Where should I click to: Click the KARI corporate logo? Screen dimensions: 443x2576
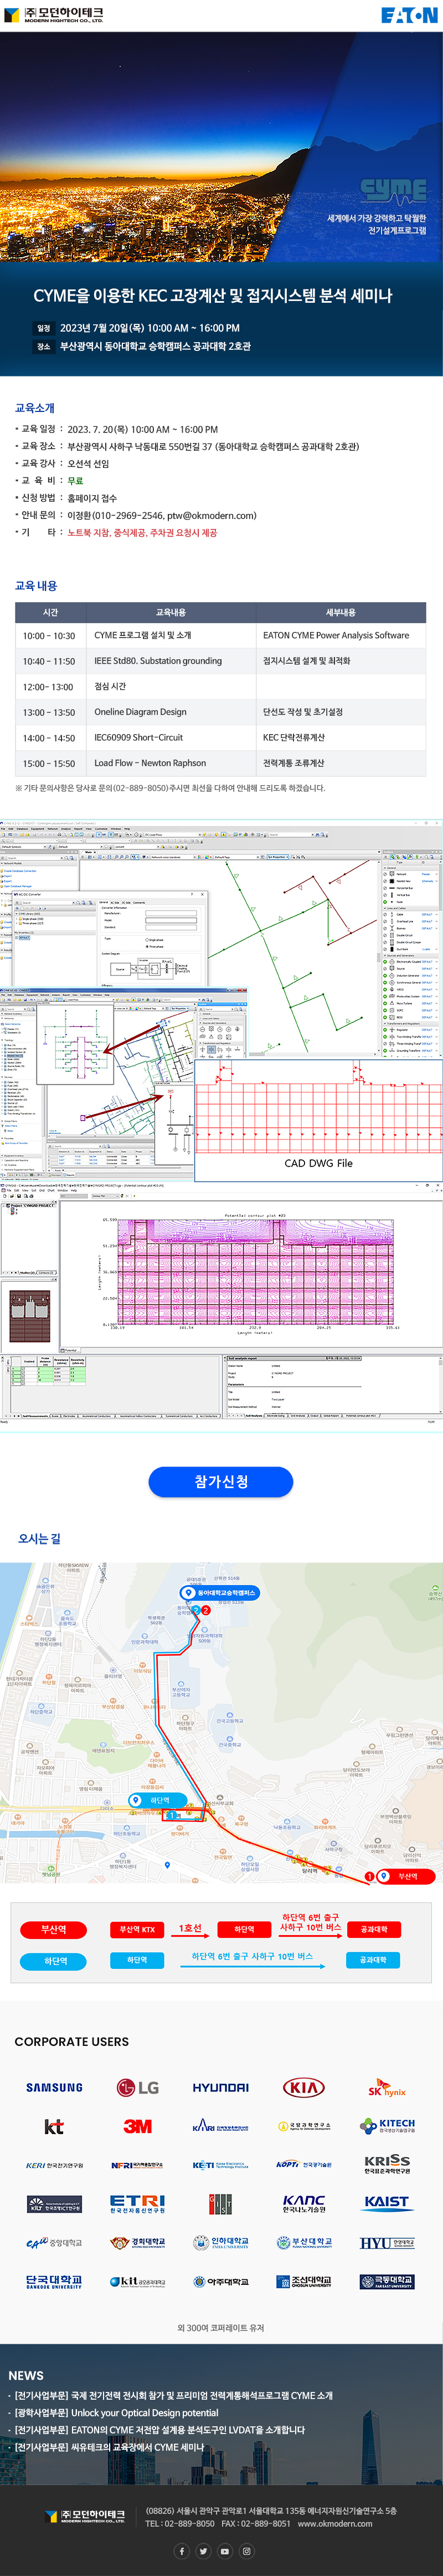220,2127
